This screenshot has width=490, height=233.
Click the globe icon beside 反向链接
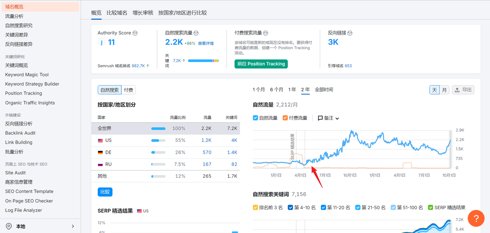(x=350, y=33)
